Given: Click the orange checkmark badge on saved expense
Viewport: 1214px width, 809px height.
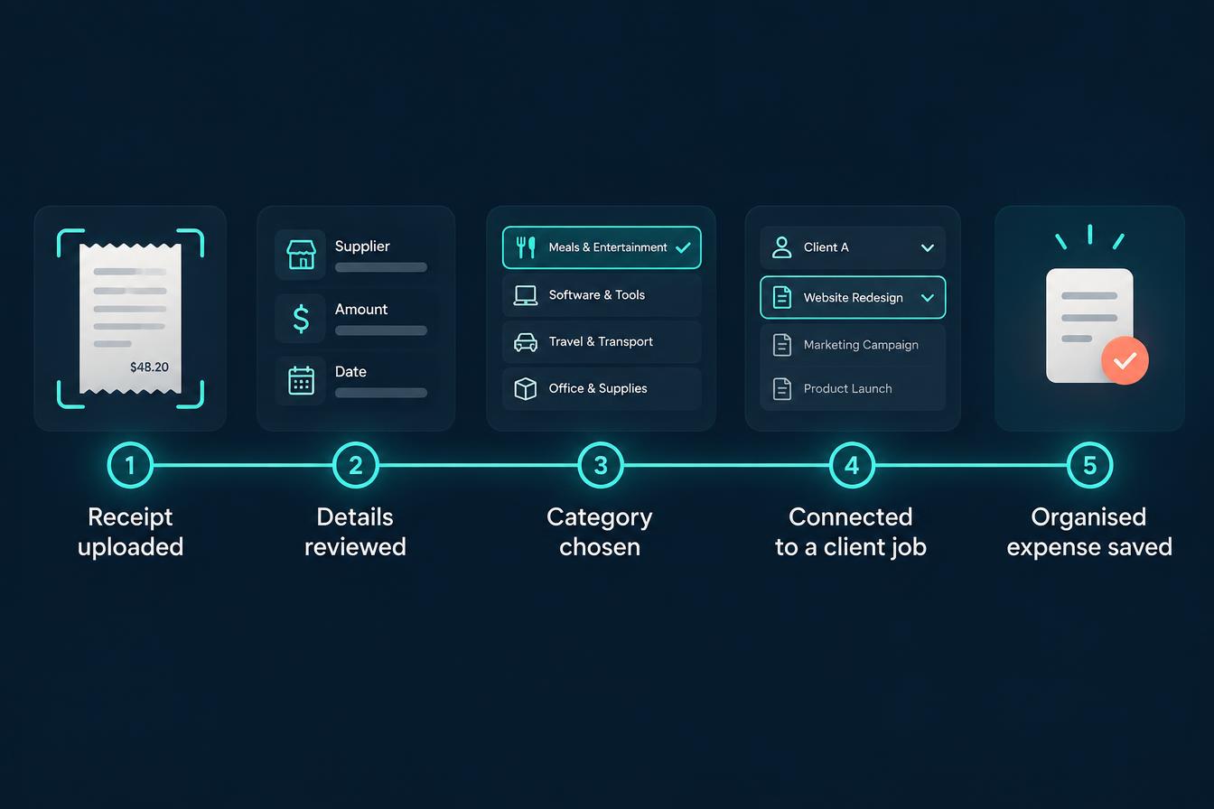Looking at the screenshot, I should pos(1125,361).
